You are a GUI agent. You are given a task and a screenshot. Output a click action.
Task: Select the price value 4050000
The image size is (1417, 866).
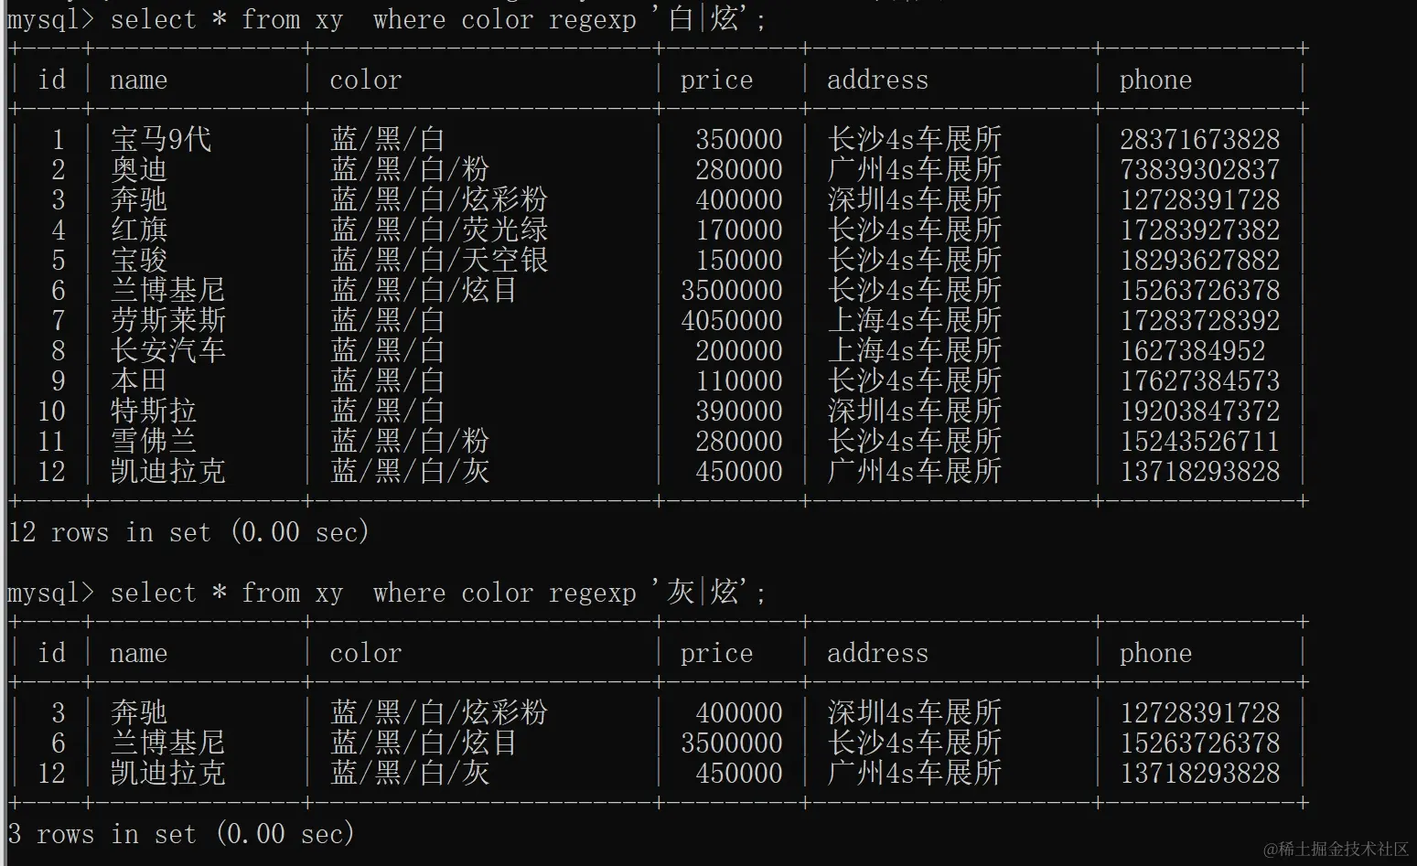[x=732, y=320]
